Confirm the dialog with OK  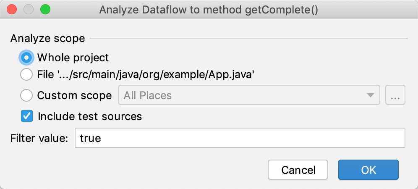click(368, 170)
